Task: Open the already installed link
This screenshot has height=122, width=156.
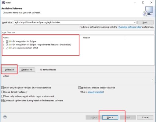Action: [x=95, y=92]
